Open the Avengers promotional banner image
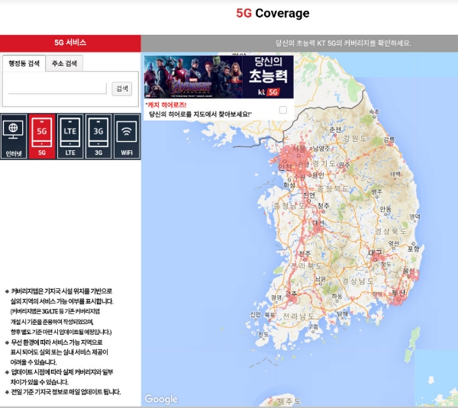The width and height of the screenshot is (458, 408). click(191, 76)
